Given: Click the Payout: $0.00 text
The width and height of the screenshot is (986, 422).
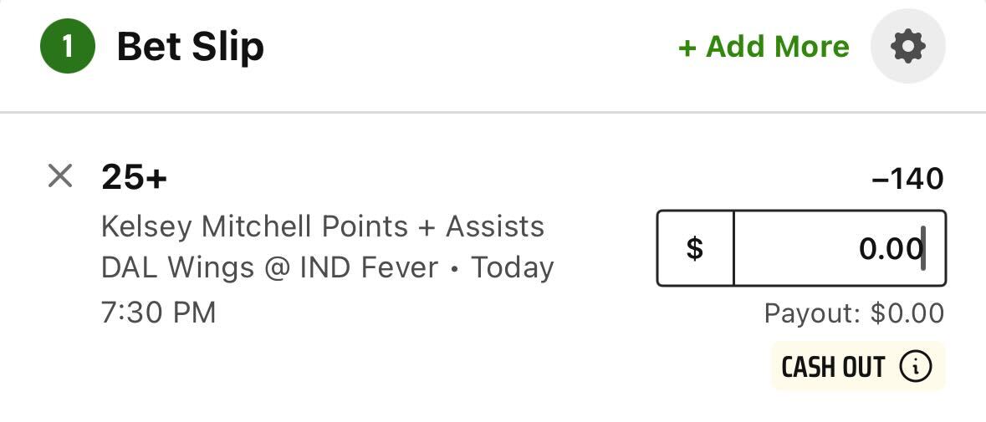Looking at the screenshot, I should point(854,313).
